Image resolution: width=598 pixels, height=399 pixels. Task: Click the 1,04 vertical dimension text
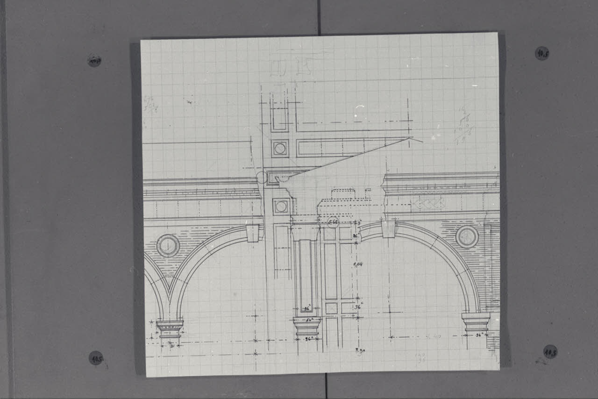[x=358, y=264]
